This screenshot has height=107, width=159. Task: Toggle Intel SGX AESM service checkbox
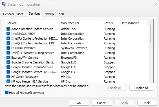click(x=8, y=34)
